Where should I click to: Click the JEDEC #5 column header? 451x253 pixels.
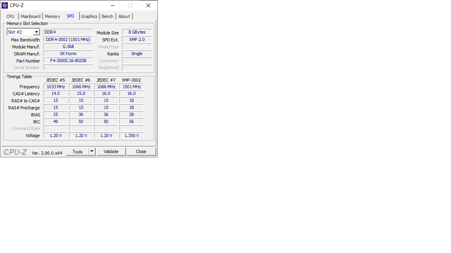point(56,80)
